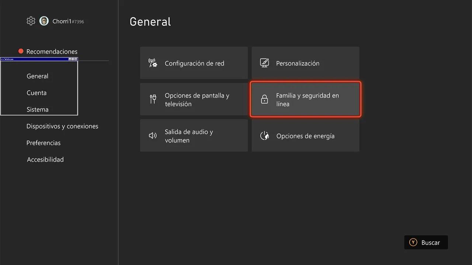Click the power options energy icon
472x265 pixels.
click(x=264, y=136)
